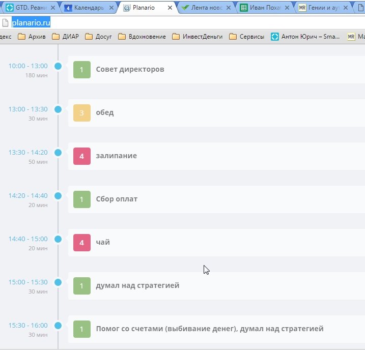This screenshot has width=365, height=350.
Task: Click red priority badge next to залипание
Action: click(82, 156)
